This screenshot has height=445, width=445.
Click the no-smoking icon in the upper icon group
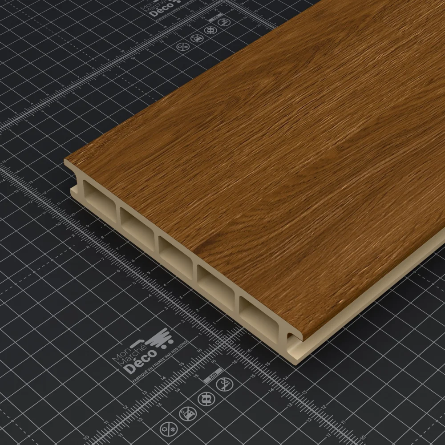point(225,22)
